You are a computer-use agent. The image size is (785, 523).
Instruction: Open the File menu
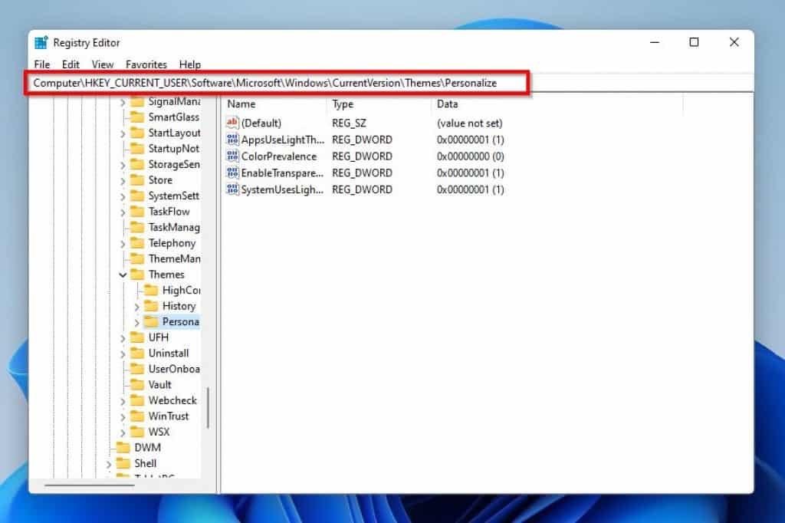[42, 64]
